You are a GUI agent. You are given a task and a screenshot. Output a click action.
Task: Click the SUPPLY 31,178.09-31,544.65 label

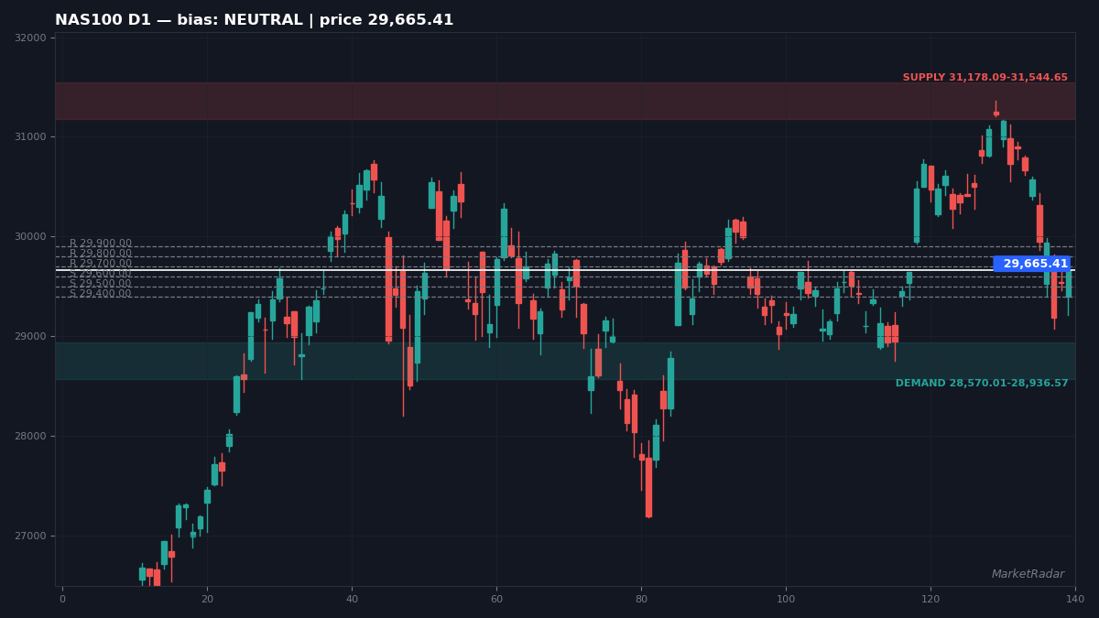[985, 78]
